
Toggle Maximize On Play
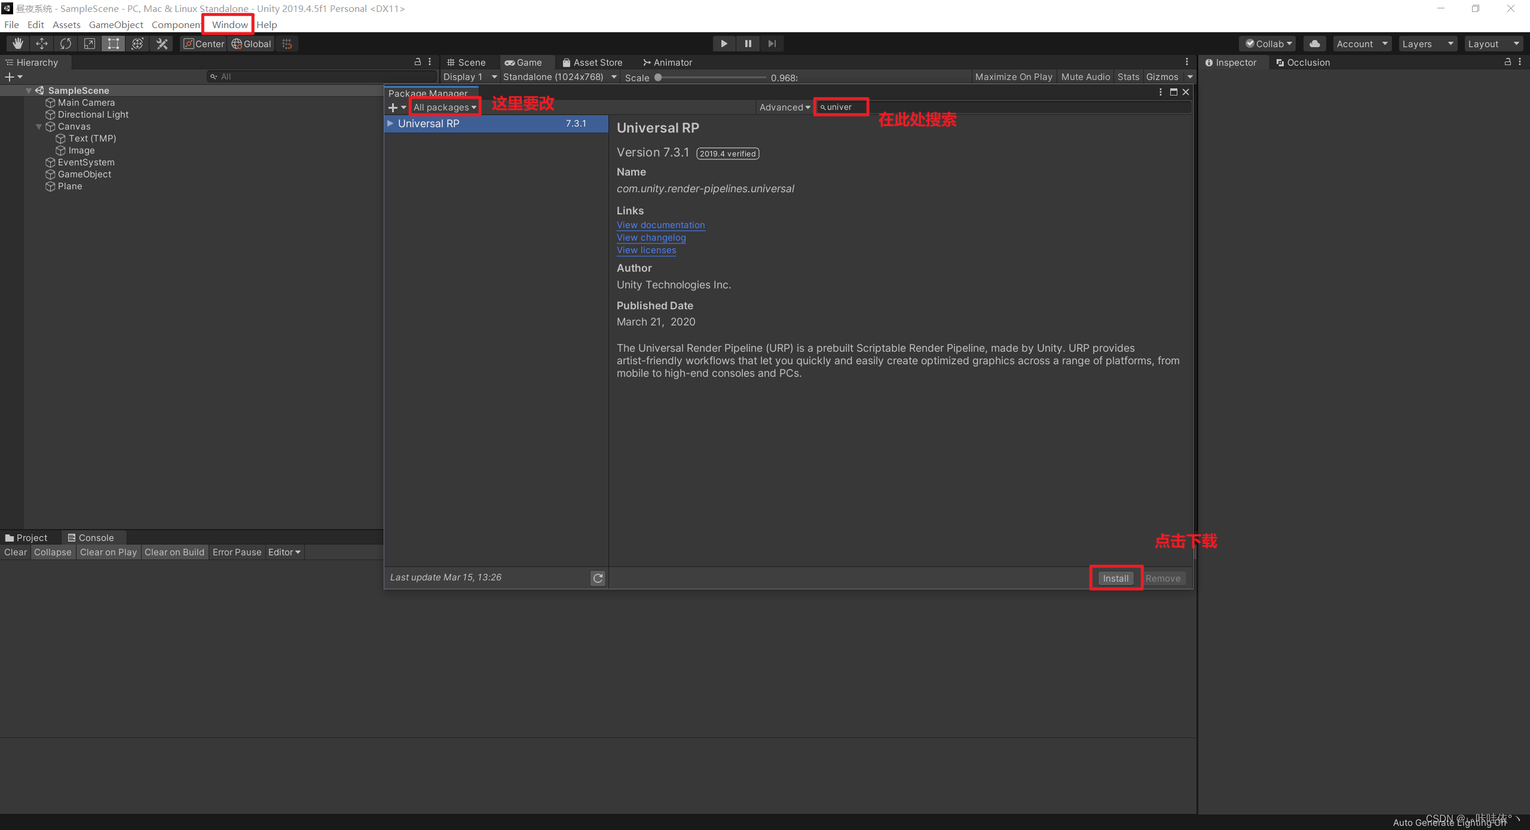[1014, 77]
